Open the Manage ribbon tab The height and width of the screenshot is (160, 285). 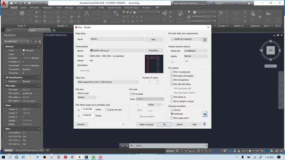click(69, 8)
